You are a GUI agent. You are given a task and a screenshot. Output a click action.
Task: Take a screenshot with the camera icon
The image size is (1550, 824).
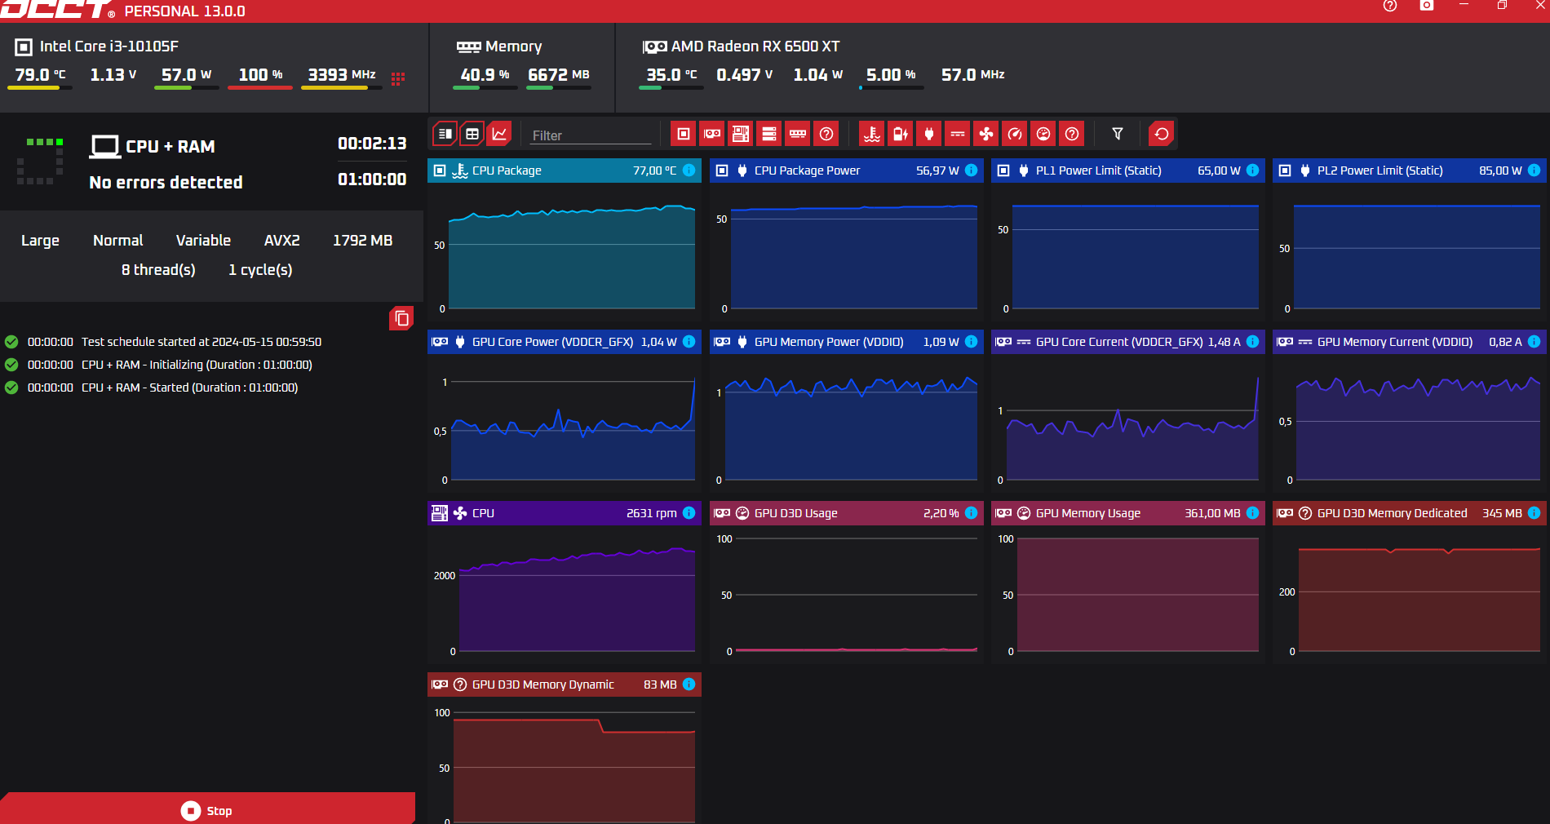pos(1427,6)
